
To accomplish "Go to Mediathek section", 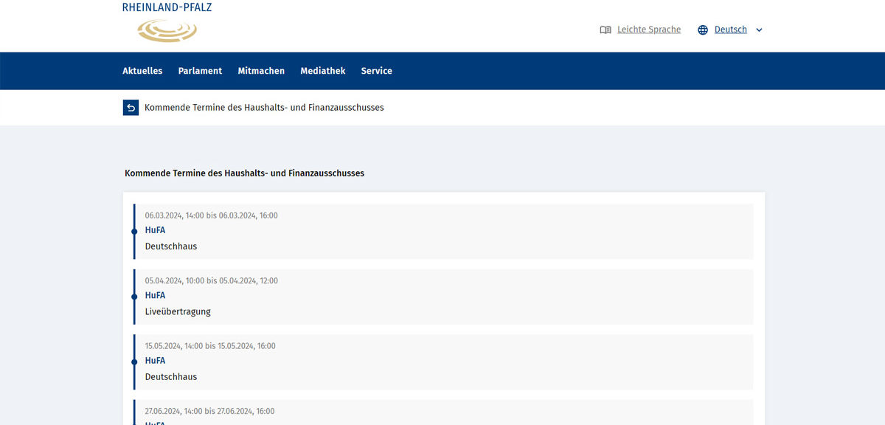I will click(322, 71).
